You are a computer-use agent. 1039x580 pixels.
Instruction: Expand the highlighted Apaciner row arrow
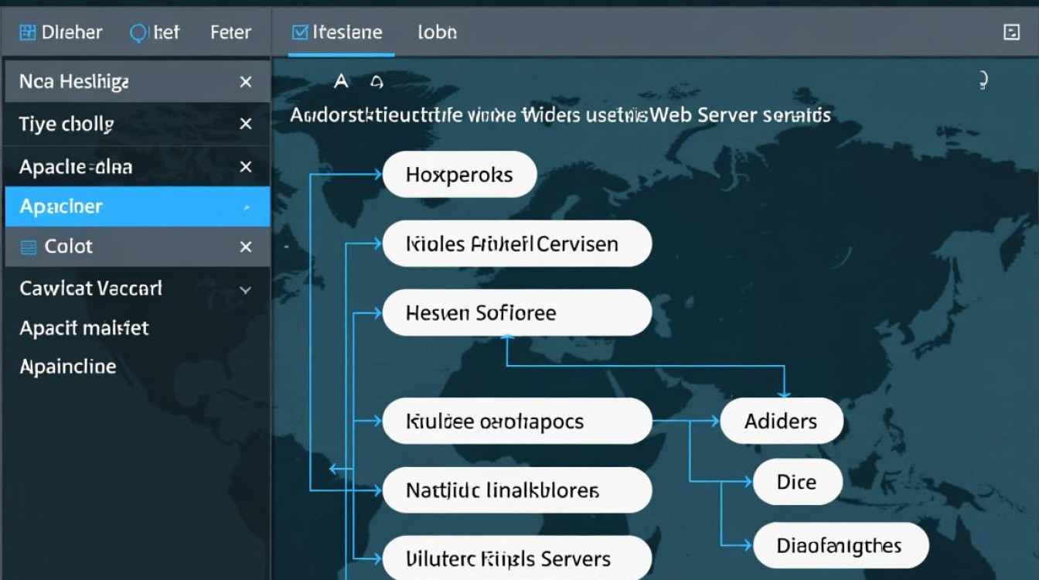tap(246, 207)
